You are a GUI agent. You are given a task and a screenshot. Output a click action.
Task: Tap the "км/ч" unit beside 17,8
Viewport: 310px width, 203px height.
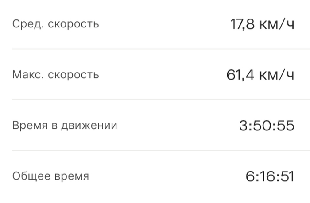point(278,24)
